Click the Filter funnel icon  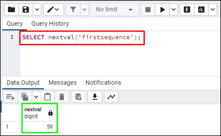(x=73, y=10)
